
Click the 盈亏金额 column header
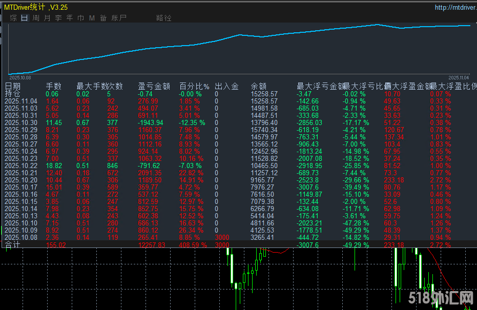click(154, 86)
